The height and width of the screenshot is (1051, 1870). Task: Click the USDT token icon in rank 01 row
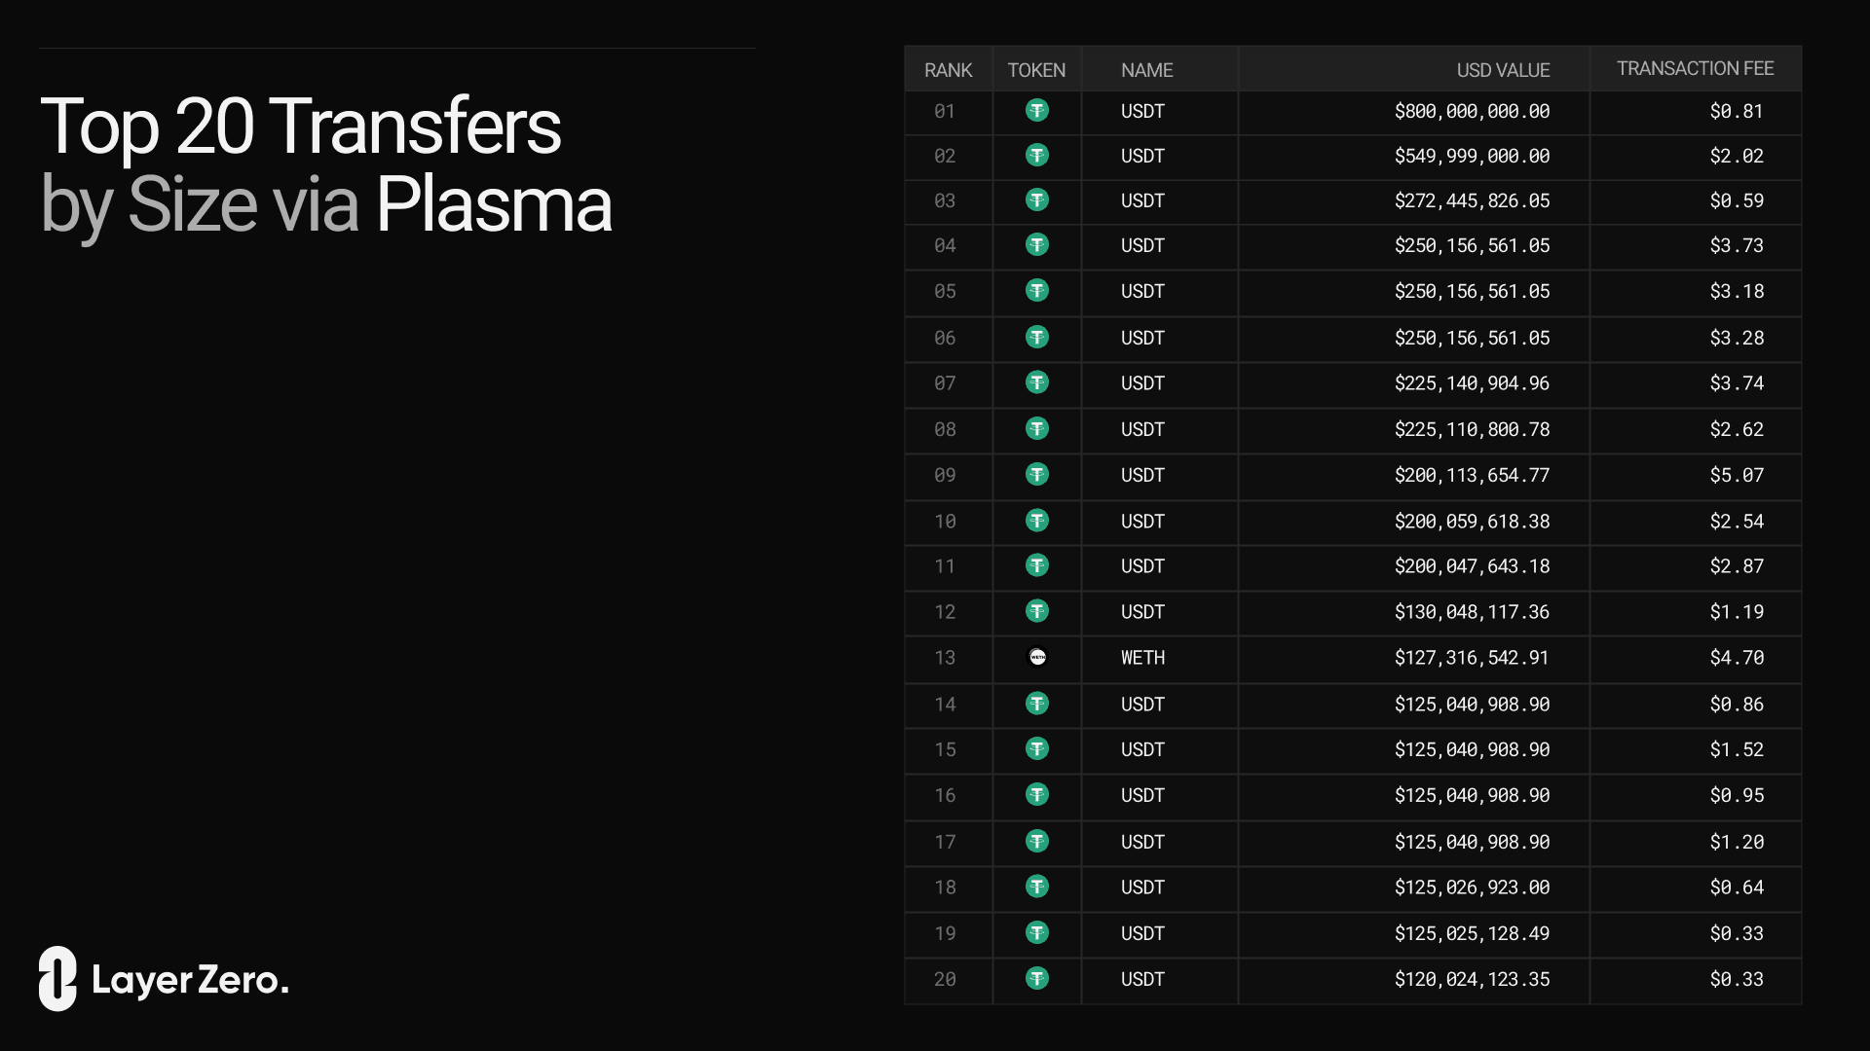point(1037,111)
